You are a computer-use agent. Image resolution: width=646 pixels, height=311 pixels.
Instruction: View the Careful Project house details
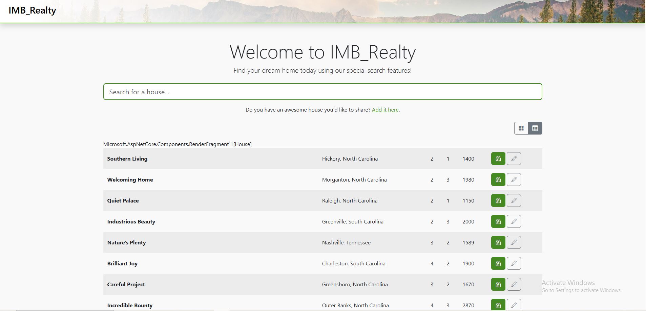(498, 284)
